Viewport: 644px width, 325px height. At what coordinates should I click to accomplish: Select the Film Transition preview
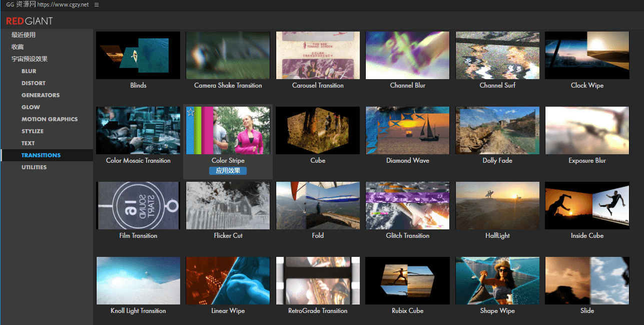pos(138,205)
